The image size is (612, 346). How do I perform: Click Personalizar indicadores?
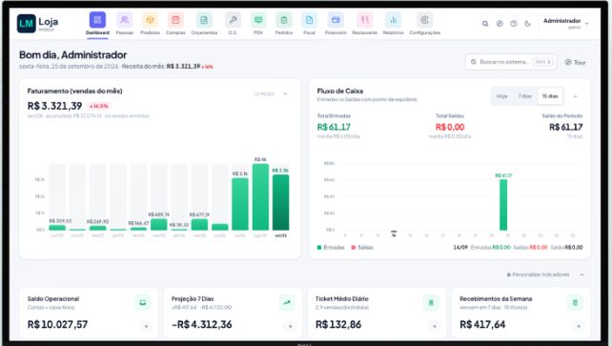pyautogui.click(x=538, y=275)
